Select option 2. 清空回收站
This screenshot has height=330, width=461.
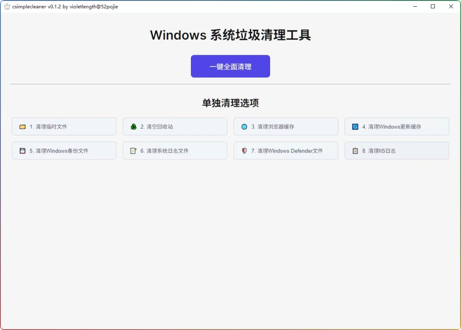click(x=175, y=126)
